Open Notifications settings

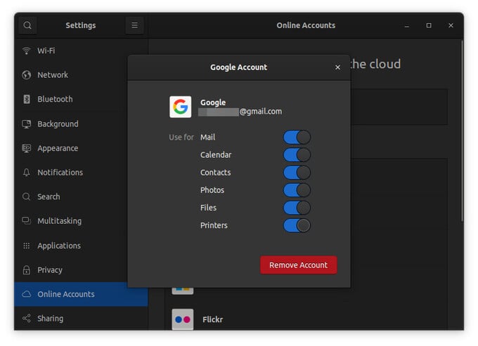point(81,173)
